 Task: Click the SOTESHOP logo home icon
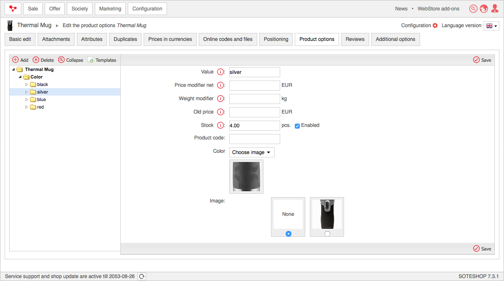13,9
